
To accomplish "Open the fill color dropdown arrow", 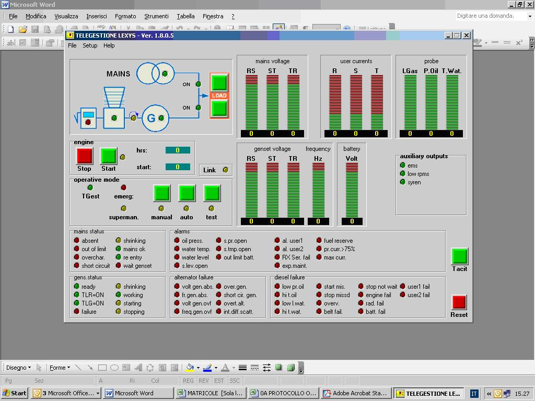I will pyautogui.click(x=198, y=368).
